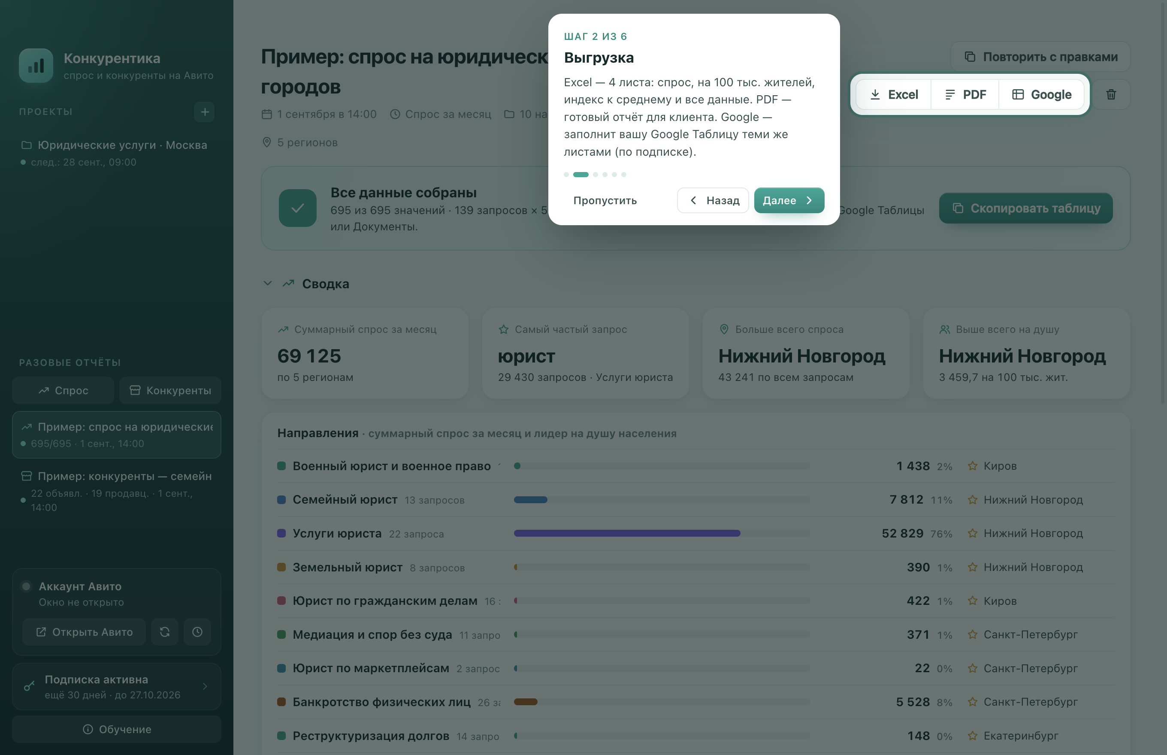1167x755 pixels.
Task: Click the location pin next to 5 регионов
Action: click(267, 142)
